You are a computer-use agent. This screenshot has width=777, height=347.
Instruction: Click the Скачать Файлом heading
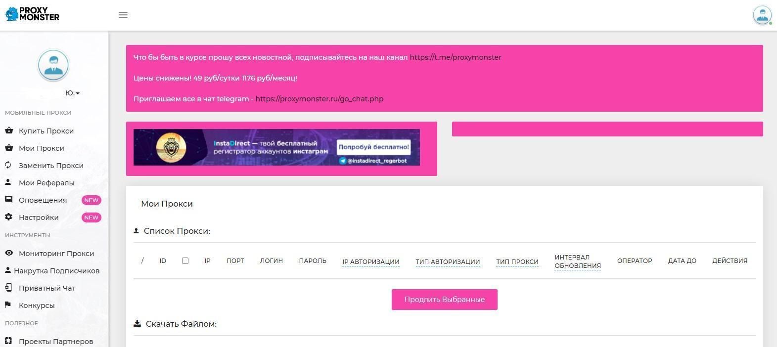tap(181, 324)
